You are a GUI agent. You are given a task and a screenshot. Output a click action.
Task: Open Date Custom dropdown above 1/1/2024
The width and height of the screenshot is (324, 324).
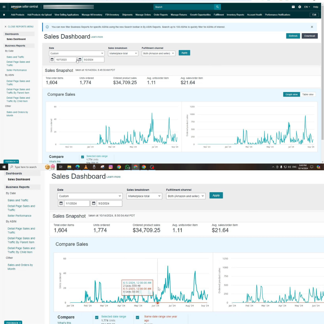(90, 196)
